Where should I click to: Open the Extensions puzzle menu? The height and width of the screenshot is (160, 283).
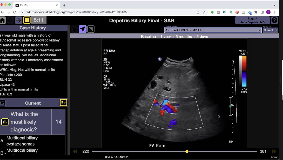(256, 12)
